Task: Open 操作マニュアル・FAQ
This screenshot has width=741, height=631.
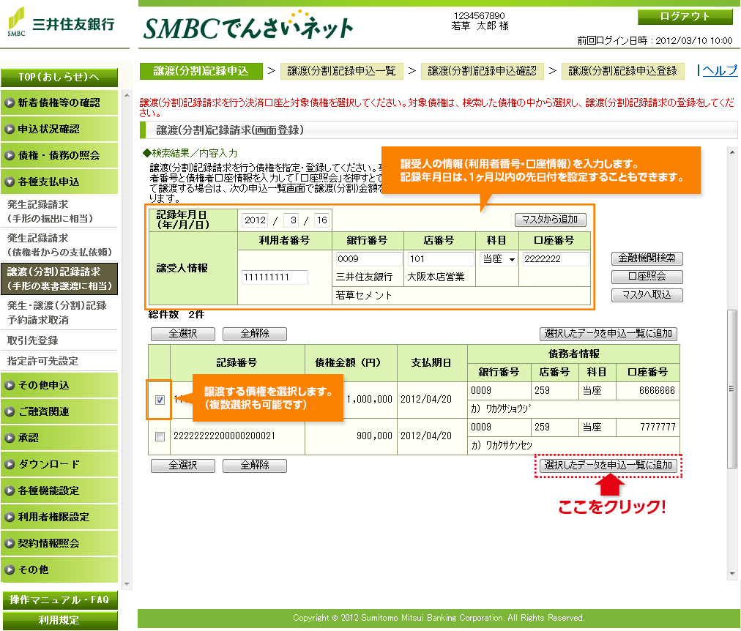Action: [60, 600]
